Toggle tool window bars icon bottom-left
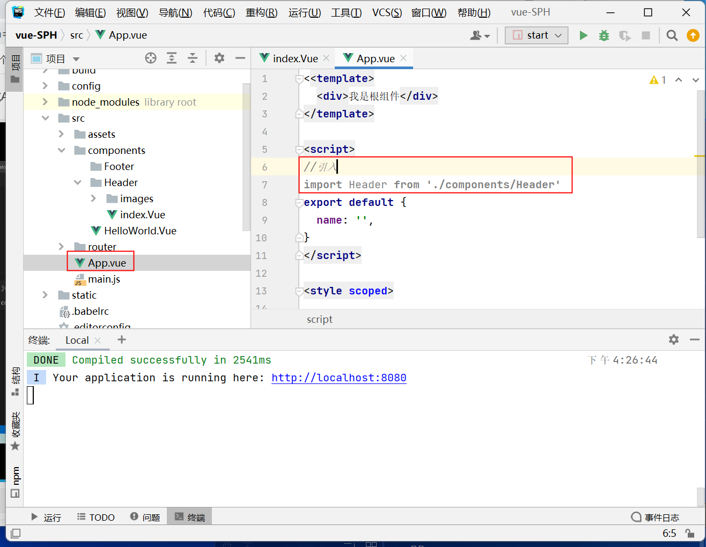 pos(16,534)
